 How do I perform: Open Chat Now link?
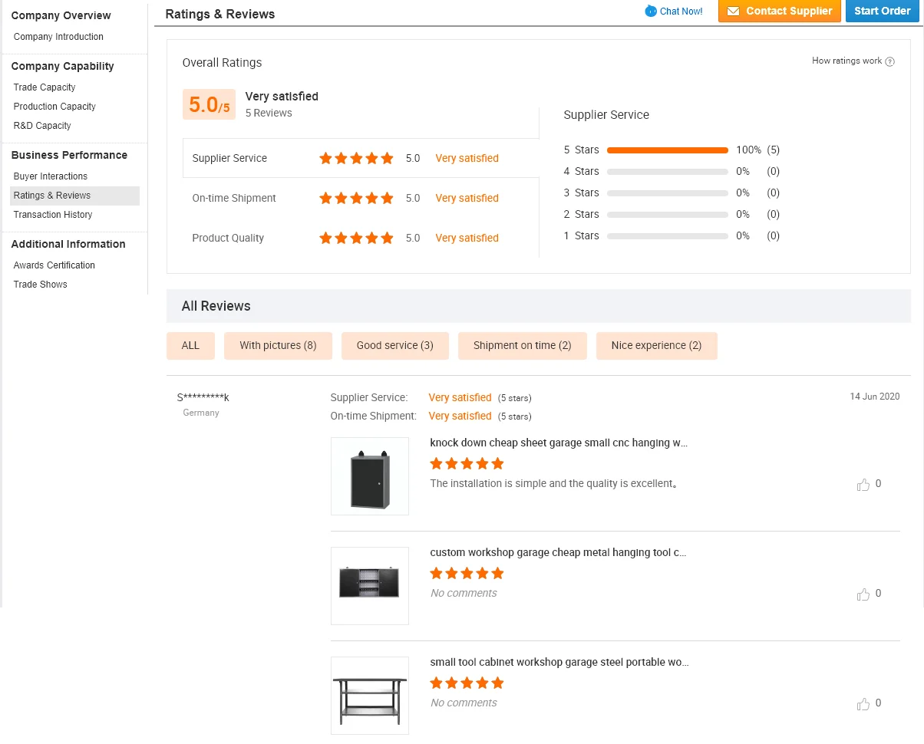tap(681, 11)
